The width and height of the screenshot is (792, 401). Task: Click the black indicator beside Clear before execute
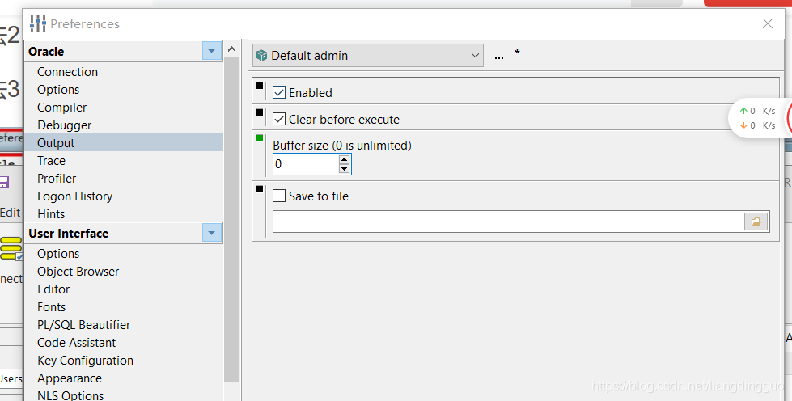click(x=260, y=112)
